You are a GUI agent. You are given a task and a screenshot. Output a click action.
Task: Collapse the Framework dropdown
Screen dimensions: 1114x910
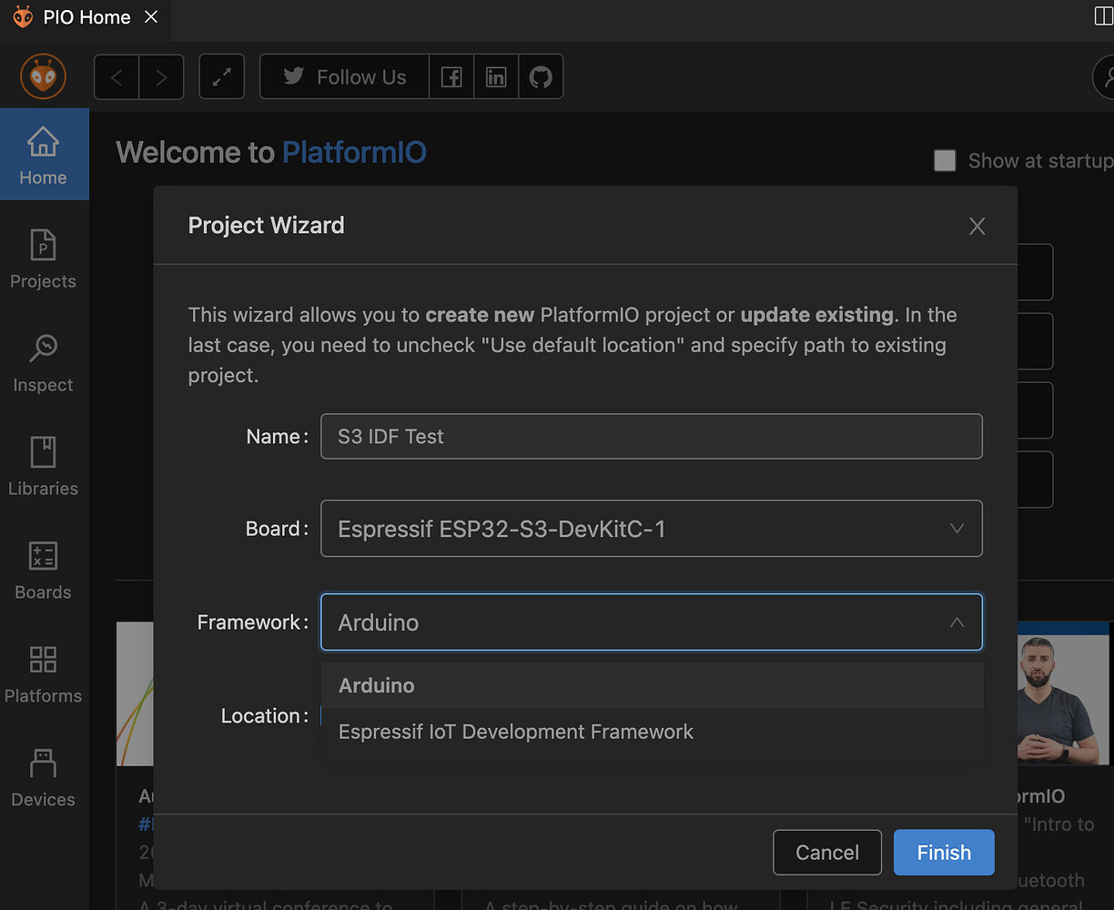[652, 622]
